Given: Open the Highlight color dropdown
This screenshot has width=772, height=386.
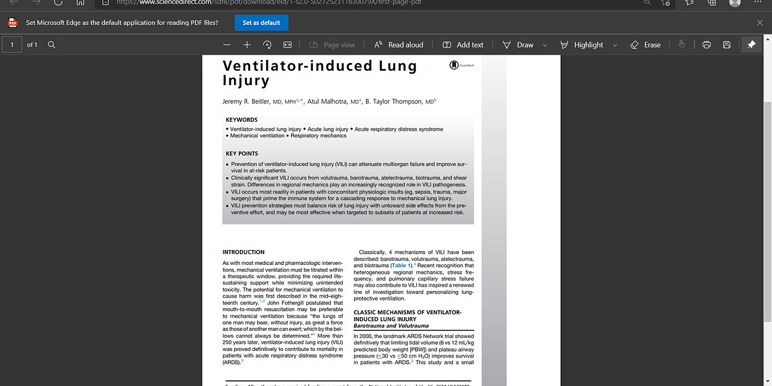Looking at the screenshot, I should pyautogui.click(x=615, y=45).
